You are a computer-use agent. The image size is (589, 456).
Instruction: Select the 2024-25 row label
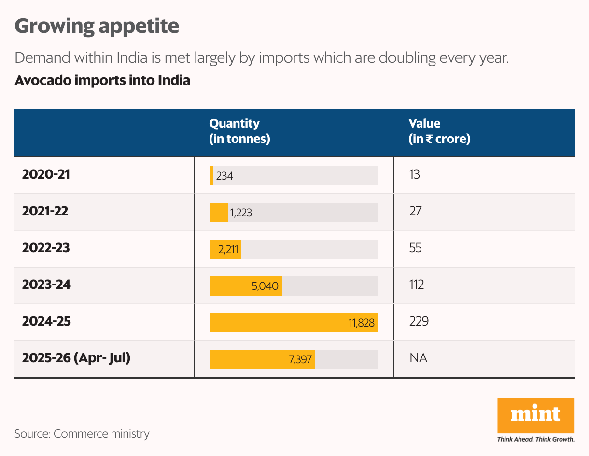pyautogui.click(x=46, y=321)
